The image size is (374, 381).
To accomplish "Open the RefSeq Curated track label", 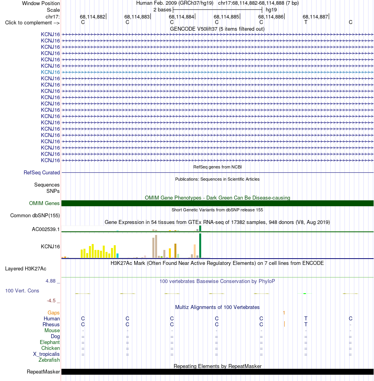I will (x=42, y=172).
